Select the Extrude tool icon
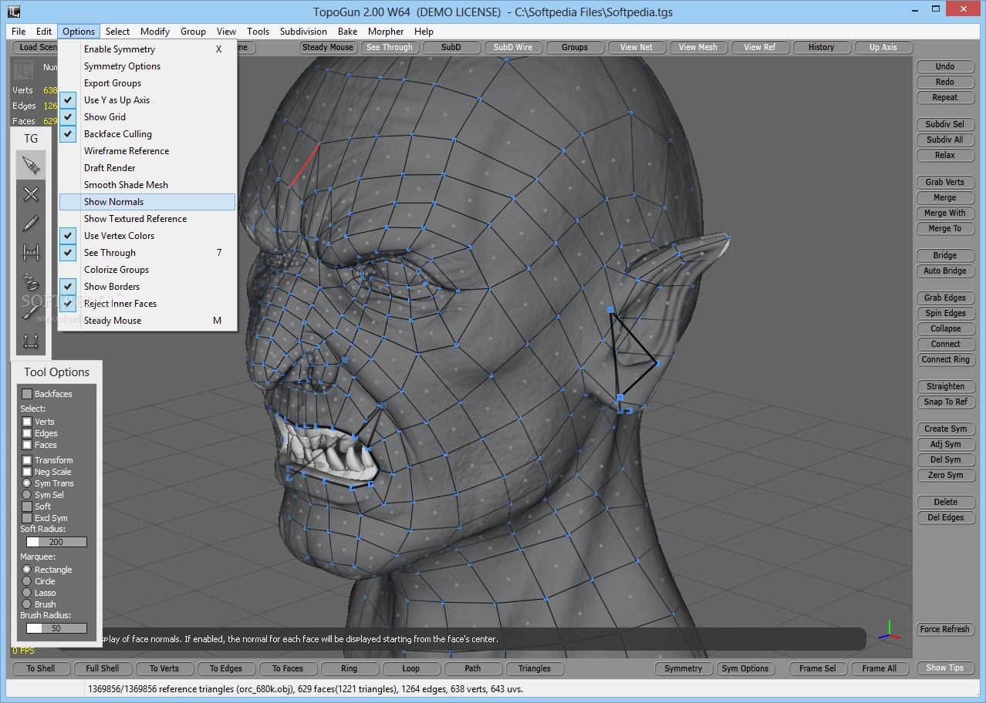The width and height of the screenshot is (986, 703). point(31,340)
